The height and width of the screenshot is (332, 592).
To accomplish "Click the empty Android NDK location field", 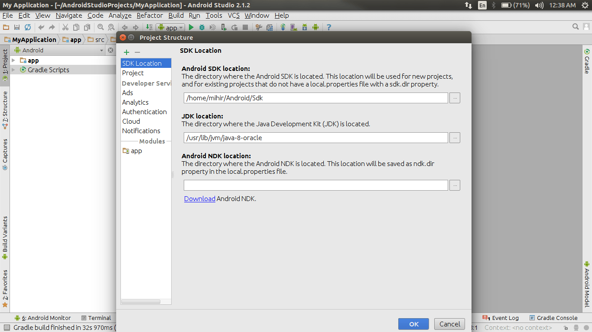I will (316, 185).
